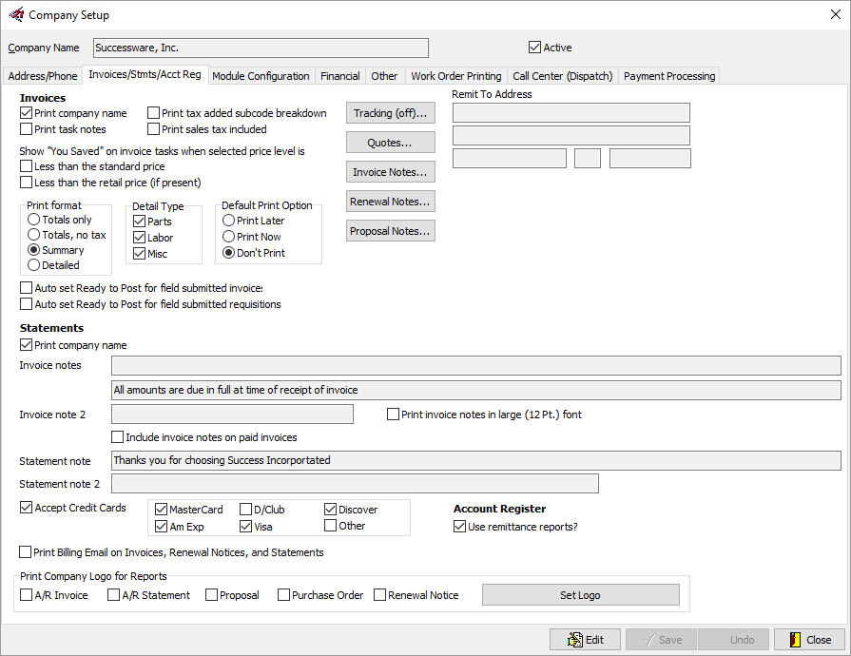Switch to Payment Processing tab
The height and width of the screenshot is (656, 851).
669,76
